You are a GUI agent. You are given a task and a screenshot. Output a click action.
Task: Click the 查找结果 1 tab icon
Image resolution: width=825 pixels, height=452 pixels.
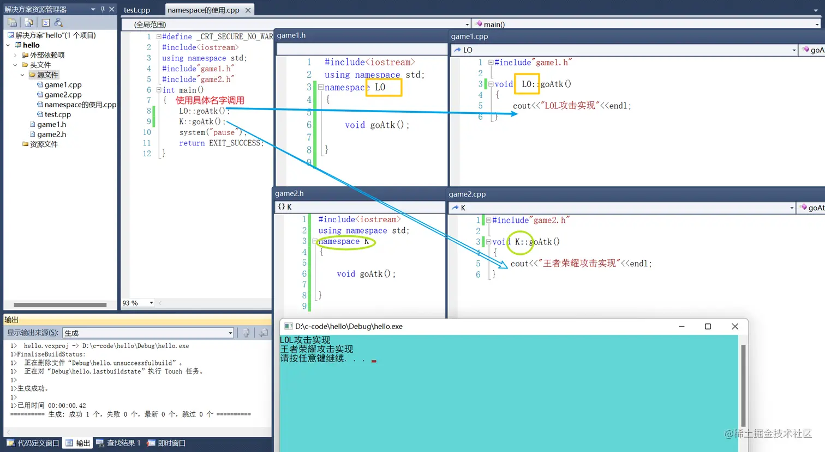click(x=100, y=443)
